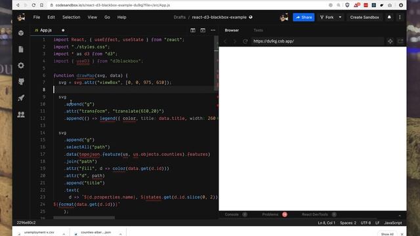Click the editor minimap scrollbar
420x236 pixels.
coord(216,63)
